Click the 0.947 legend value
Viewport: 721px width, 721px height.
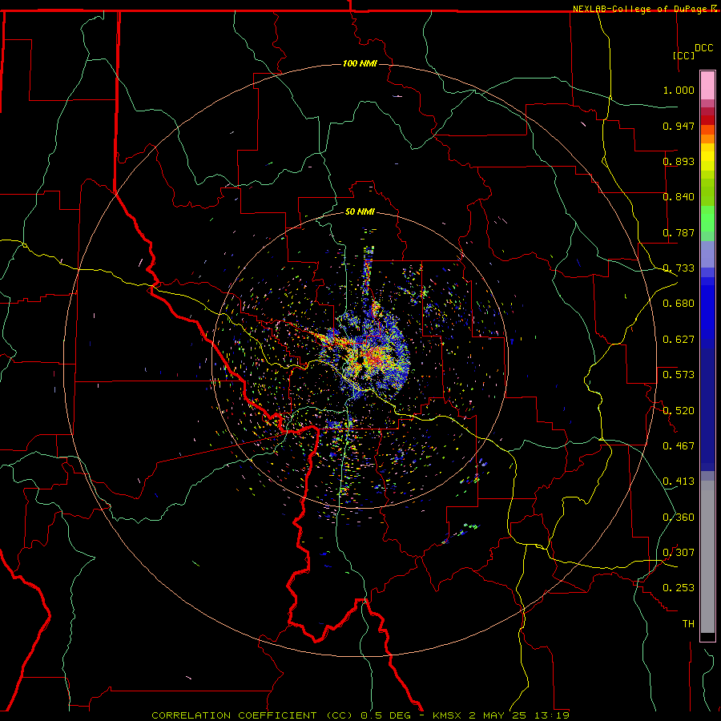click(679, 126)
